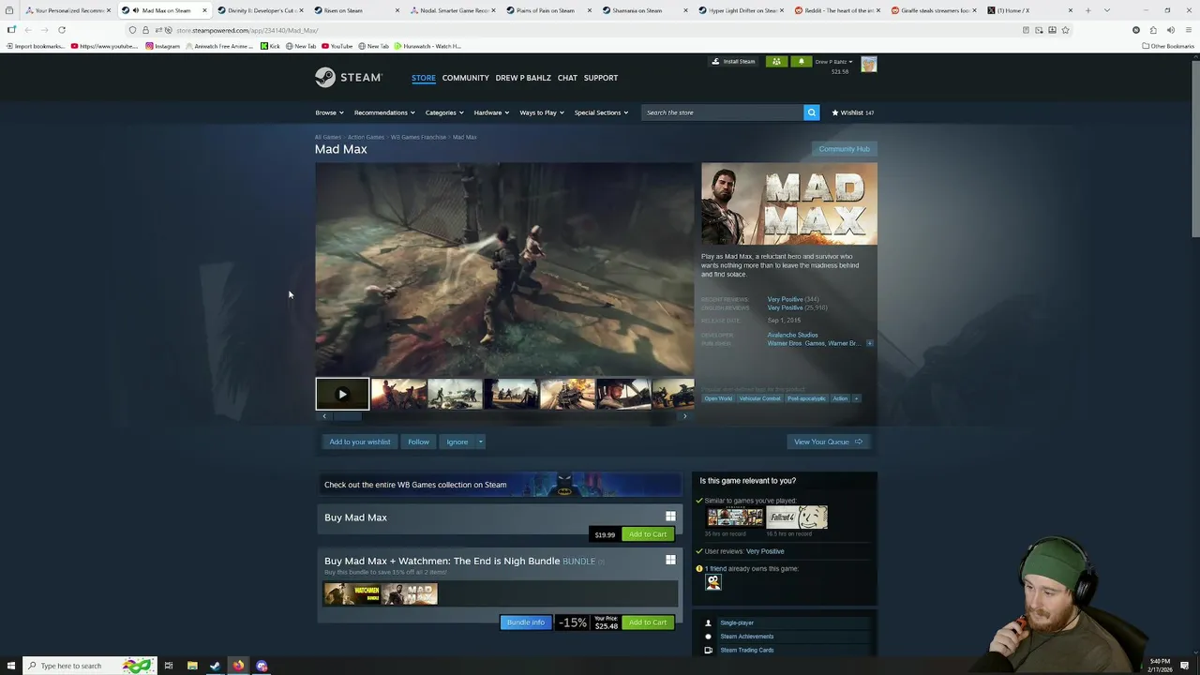
Task: Open the Browse dropdown menu
Action: click(x=329, y=112)
